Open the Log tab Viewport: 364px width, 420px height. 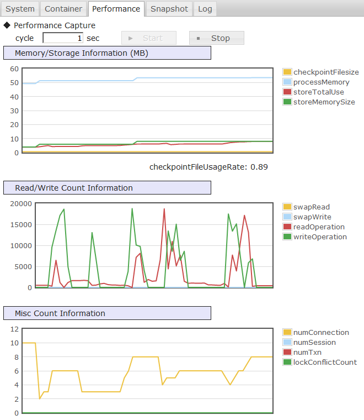[205, 9]
